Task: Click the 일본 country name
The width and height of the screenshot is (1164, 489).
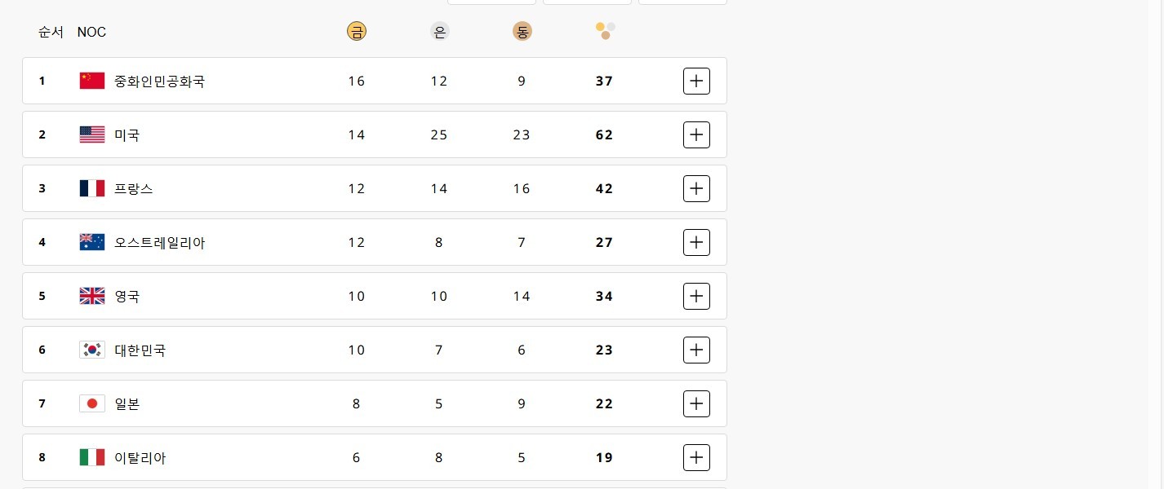Action: click(127, 403)
